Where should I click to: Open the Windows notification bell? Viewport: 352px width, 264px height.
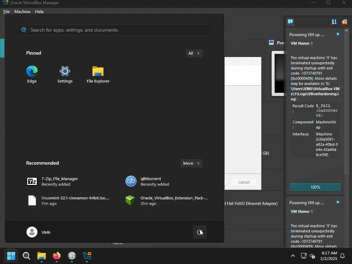pos(342,256)
